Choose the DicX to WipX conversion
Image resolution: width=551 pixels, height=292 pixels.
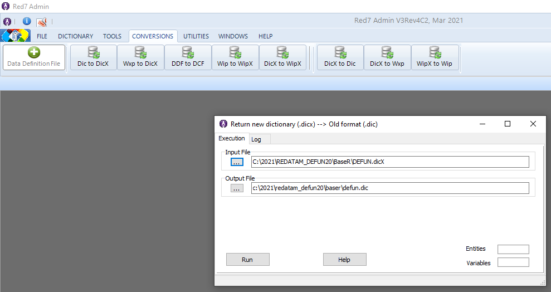coord(283,57)
